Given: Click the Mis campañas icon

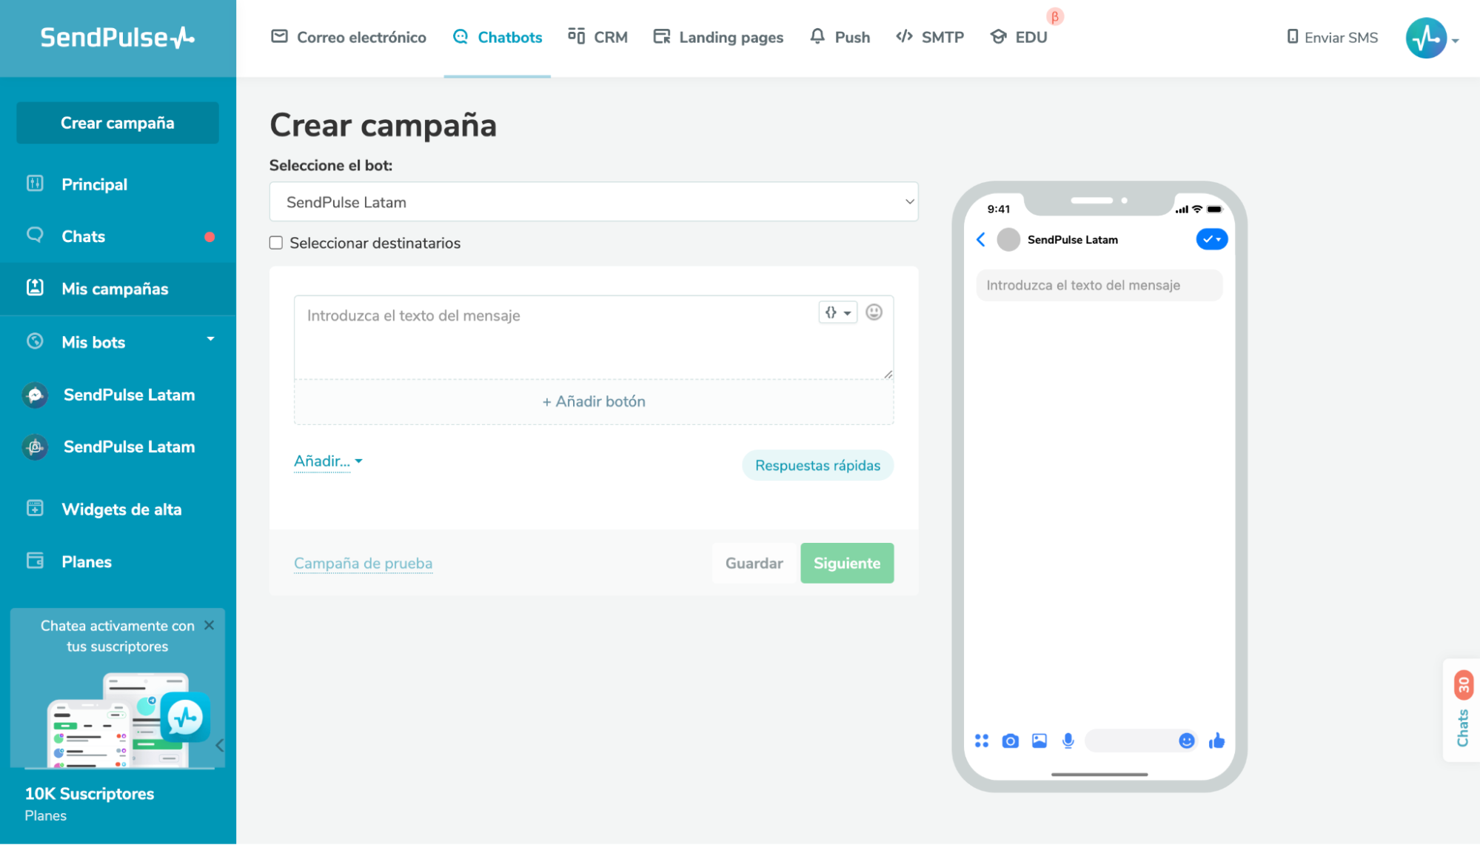Looking at the screenshot, I should pyautogui.click(x=35, y=287).
